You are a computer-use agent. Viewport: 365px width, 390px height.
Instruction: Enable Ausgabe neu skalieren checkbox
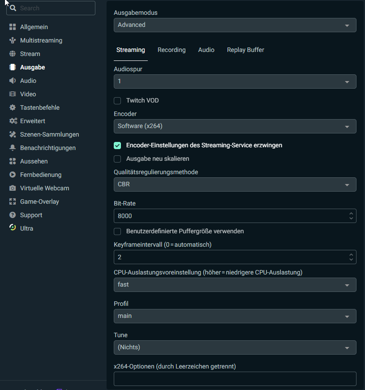coord(117,159)
